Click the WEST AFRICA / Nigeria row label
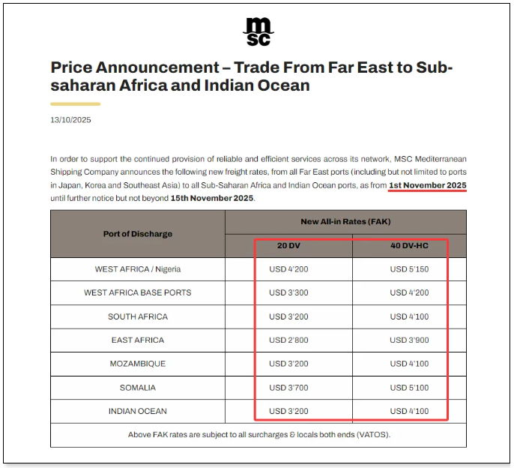Screen dimensions: 514x468 (138, 269)
